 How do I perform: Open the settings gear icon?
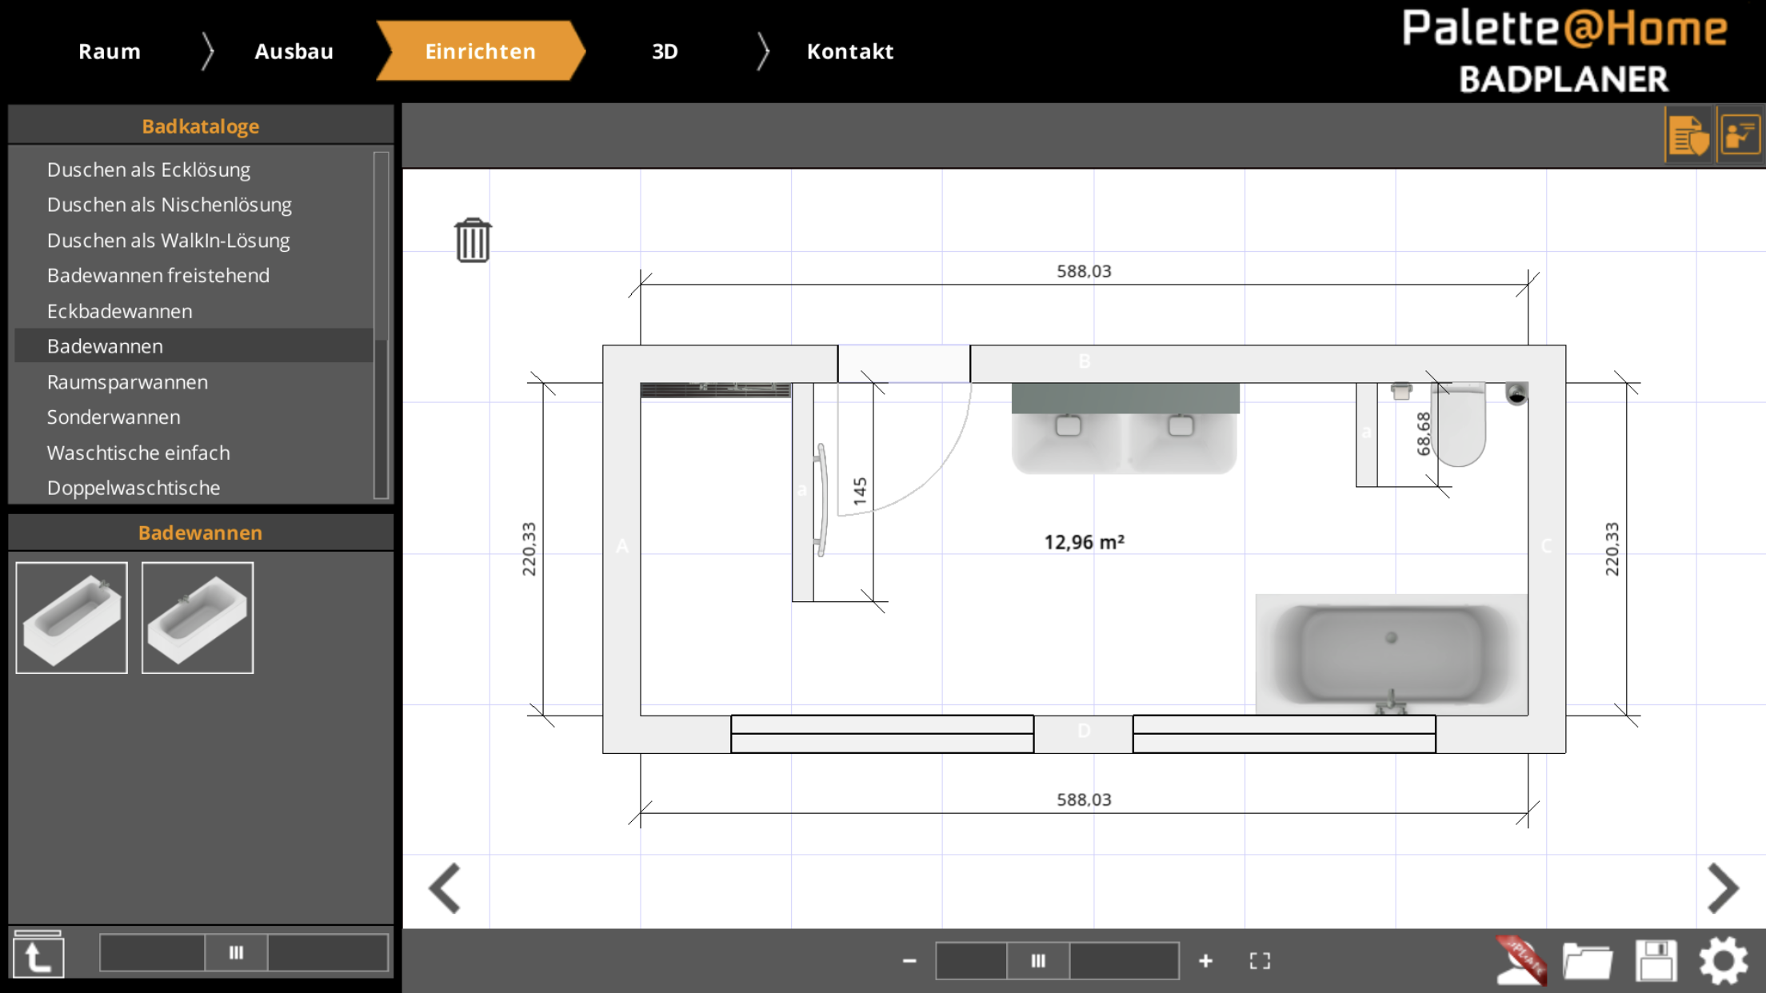click(1723, 959)
